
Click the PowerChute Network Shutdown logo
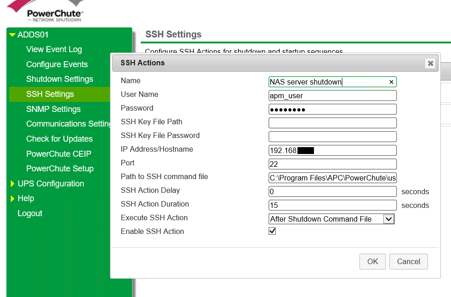(x=46, y=11)
